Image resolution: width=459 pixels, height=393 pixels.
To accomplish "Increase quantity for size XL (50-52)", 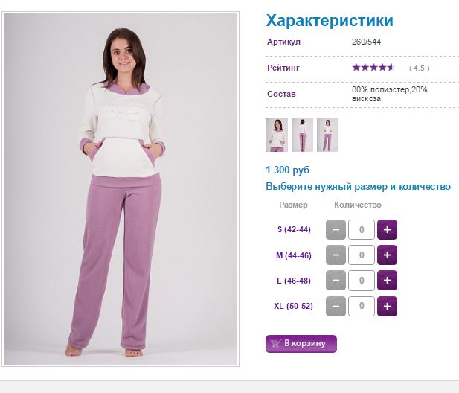I will [x=387, y=307].
